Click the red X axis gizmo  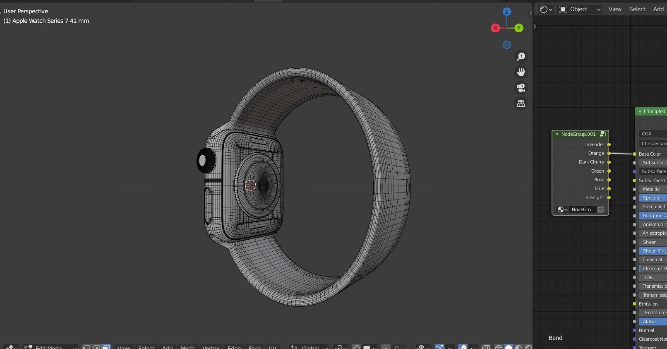[x=495, y=28]
